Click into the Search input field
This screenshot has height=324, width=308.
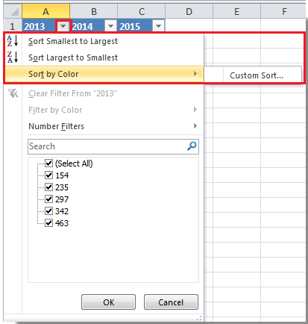(x=107, y=146)
